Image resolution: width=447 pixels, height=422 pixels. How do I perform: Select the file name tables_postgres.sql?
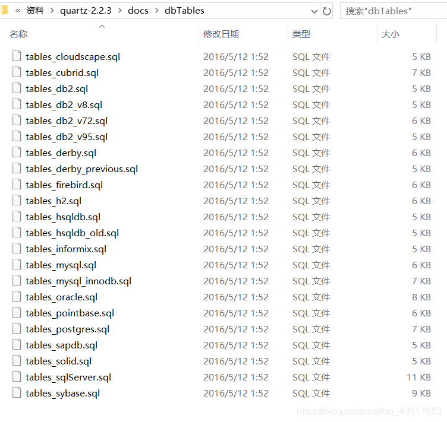click(68, 329)
